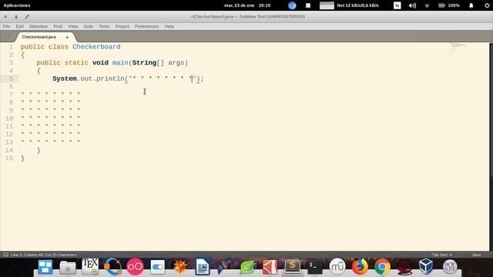
Task: Launch the blue pen-and-ruler app in dock
Action: (225, 267)
